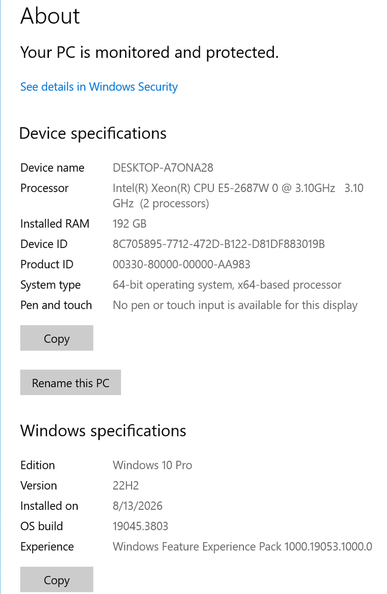Click the Windows specifications heading
The height and width of the screenshot is (594, 387).
[103, 431]
